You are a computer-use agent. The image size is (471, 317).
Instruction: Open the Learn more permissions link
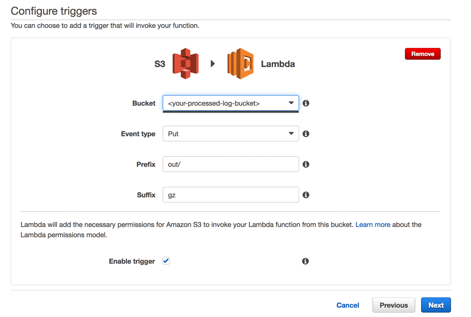(373, 225)
